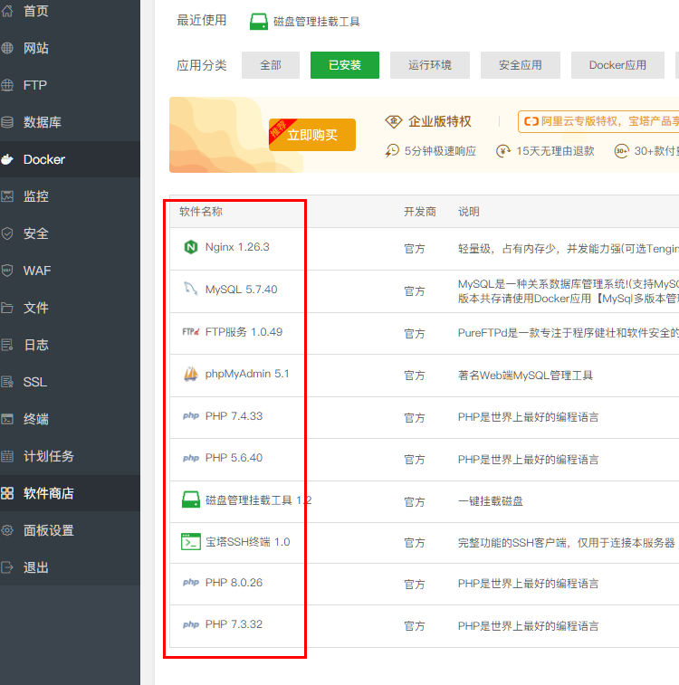The width and height of the screenshot is (679, 685).
Task: Click the Docker whale icon in sidebar
Action: [8, 159]
